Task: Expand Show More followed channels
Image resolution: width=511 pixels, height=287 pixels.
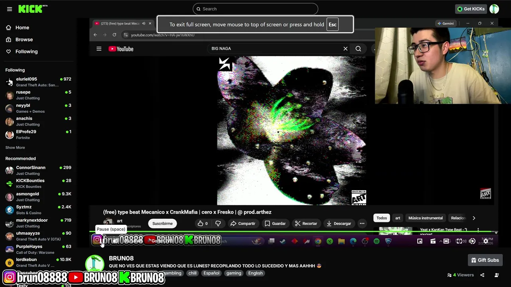Action: [15, 147]
